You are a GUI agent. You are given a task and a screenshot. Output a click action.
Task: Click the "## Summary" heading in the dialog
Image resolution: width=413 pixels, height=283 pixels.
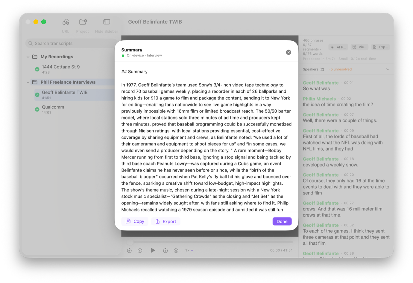(134, 72)
